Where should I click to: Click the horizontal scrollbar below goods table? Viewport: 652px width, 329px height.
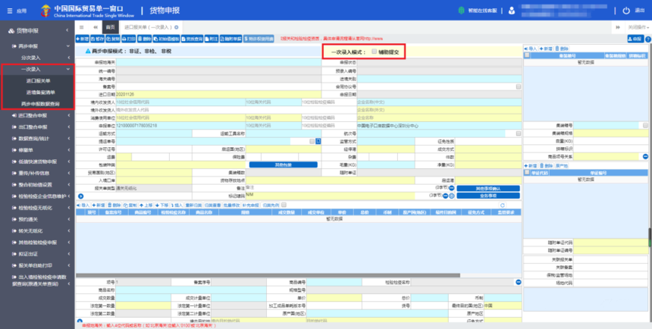(268, 275)
